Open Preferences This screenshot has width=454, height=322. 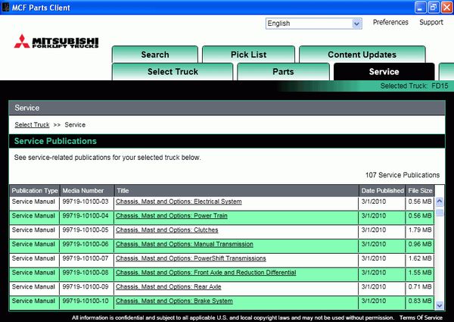[390, 22]
